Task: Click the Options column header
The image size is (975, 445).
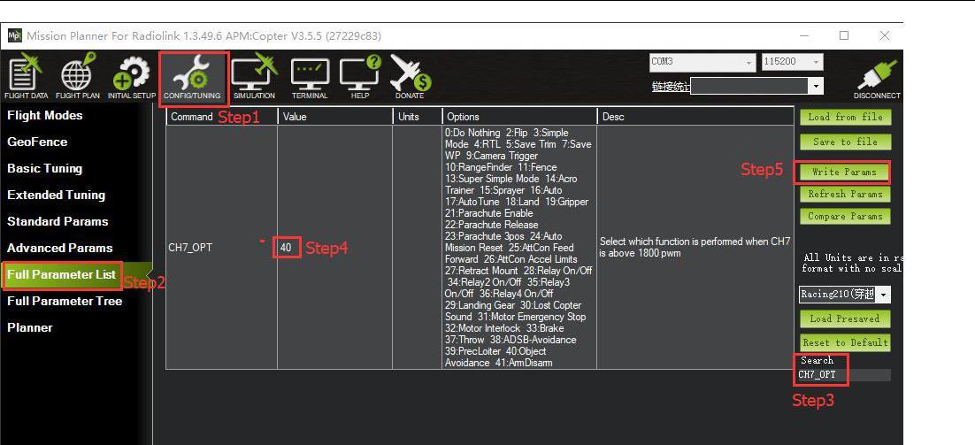Action: click(x=519, y=117)
